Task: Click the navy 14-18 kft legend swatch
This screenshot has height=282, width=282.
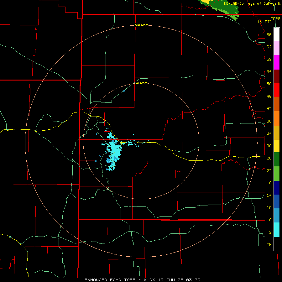Action: click(x=277, y=188)
